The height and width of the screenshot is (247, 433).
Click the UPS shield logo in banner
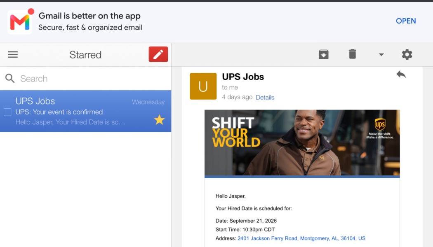[380, 125]
